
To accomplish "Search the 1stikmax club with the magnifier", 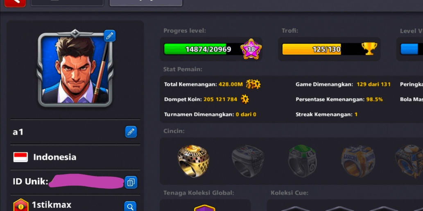I will 130,207.
